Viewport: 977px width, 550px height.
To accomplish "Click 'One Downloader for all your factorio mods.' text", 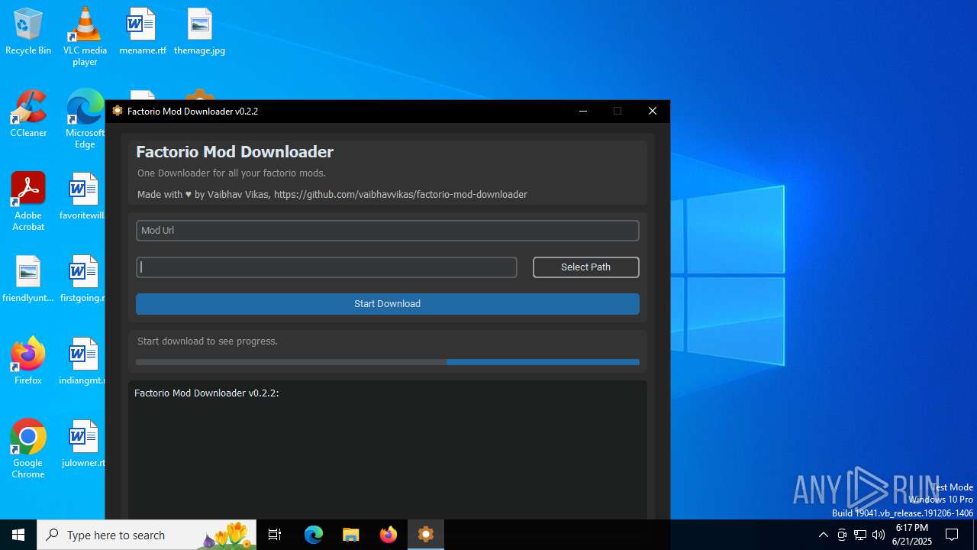I will [231, 173].
